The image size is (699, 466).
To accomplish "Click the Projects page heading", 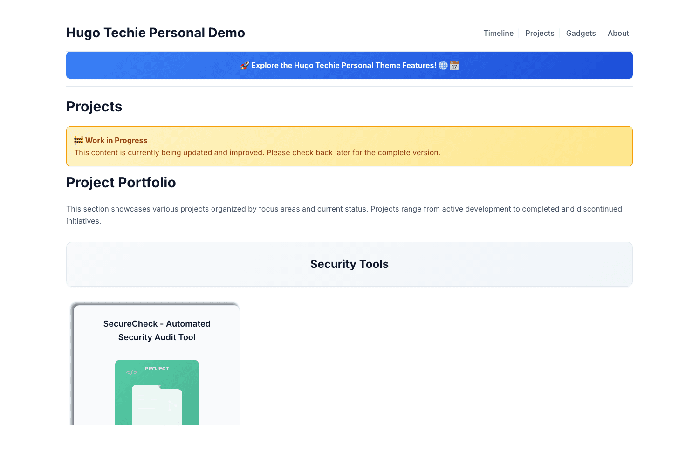I will tap(94, 107).
